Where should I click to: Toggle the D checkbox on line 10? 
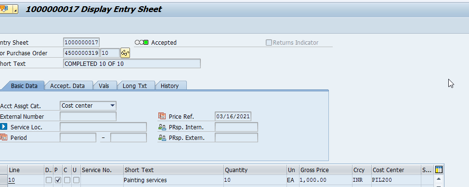(x=49, y=180)
